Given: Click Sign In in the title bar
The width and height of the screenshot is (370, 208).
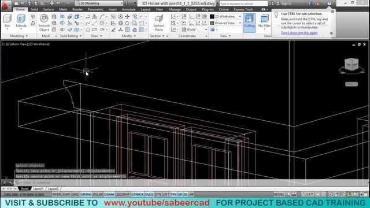Looking at the screenshot, I should [286, 3].
